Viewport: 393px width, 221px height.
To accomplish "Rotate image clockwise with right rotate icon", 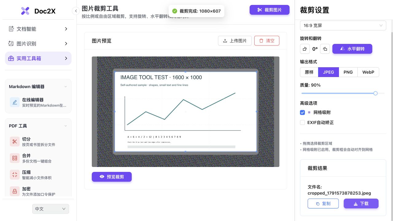I will click(x=325, y=49).
